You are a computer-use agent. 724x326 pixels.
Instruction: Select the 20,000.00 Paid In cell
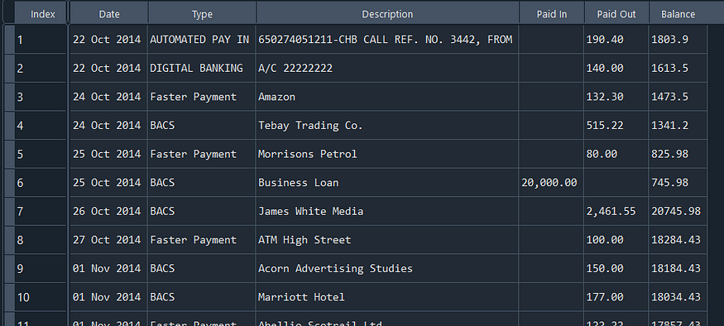(551, 182)
